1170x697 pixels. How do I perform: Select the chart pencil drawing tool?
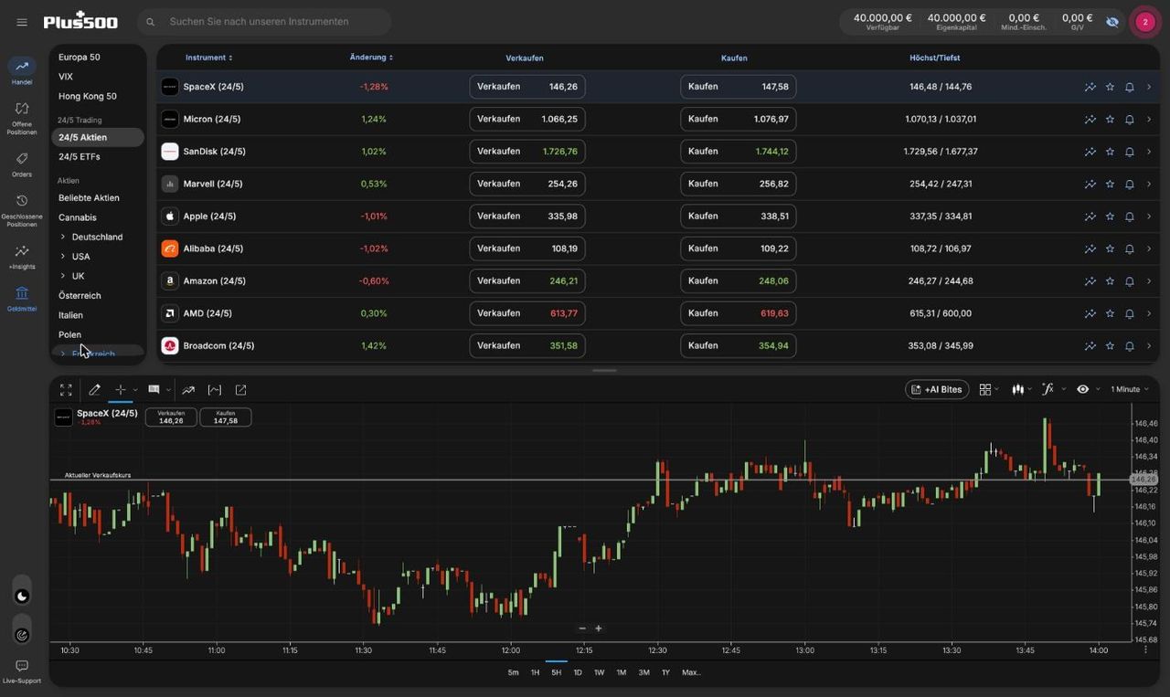[x=94, y=390]
